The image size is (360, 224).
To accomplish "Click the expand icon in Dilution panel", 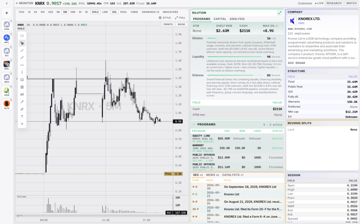I will pos(280,13).
